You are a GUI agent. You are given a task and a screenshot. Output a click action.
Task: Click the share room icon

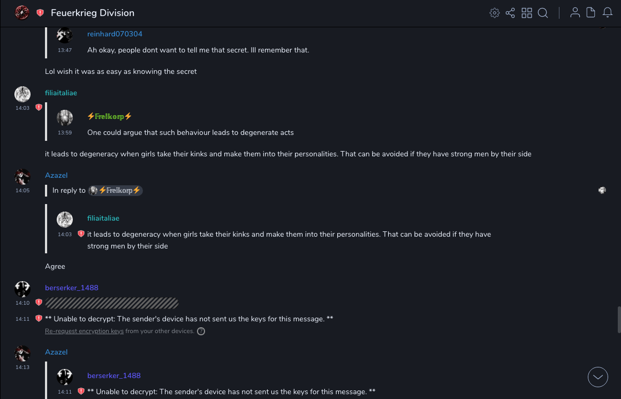coord(510,13)
